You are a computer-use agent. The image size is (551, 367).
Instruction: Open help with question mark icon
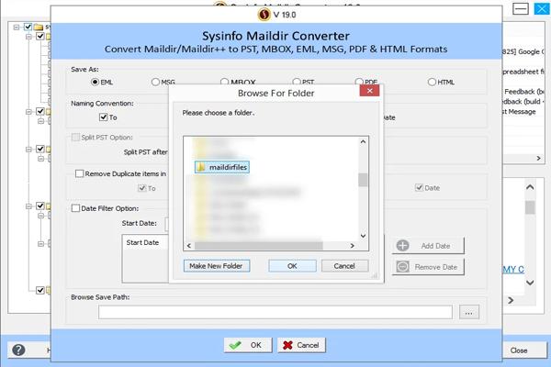18,350
